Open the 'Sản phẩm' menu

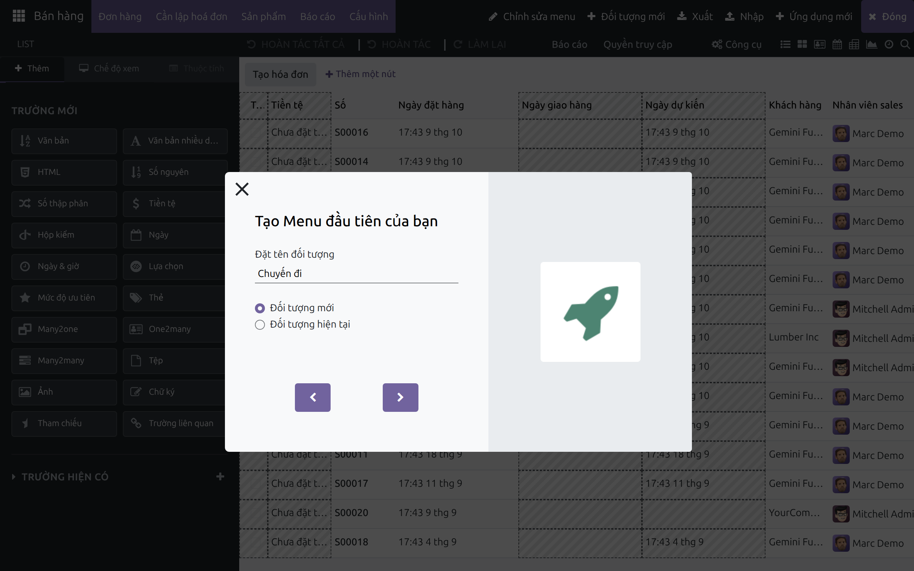click(x=263, y=16)
